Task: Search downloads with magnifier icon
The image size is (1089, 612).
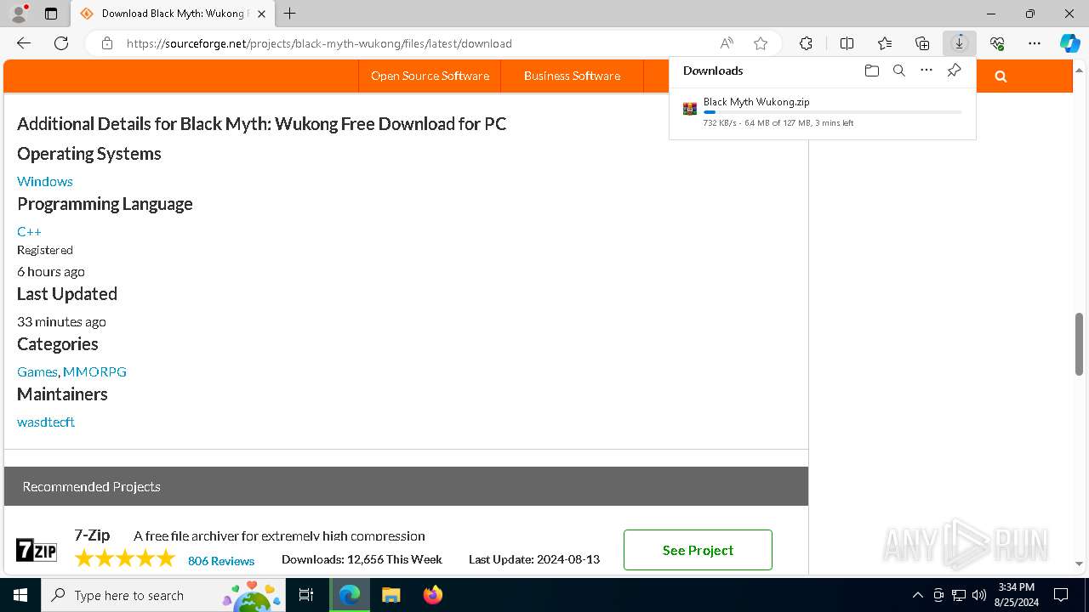Action: coord(898,71)
